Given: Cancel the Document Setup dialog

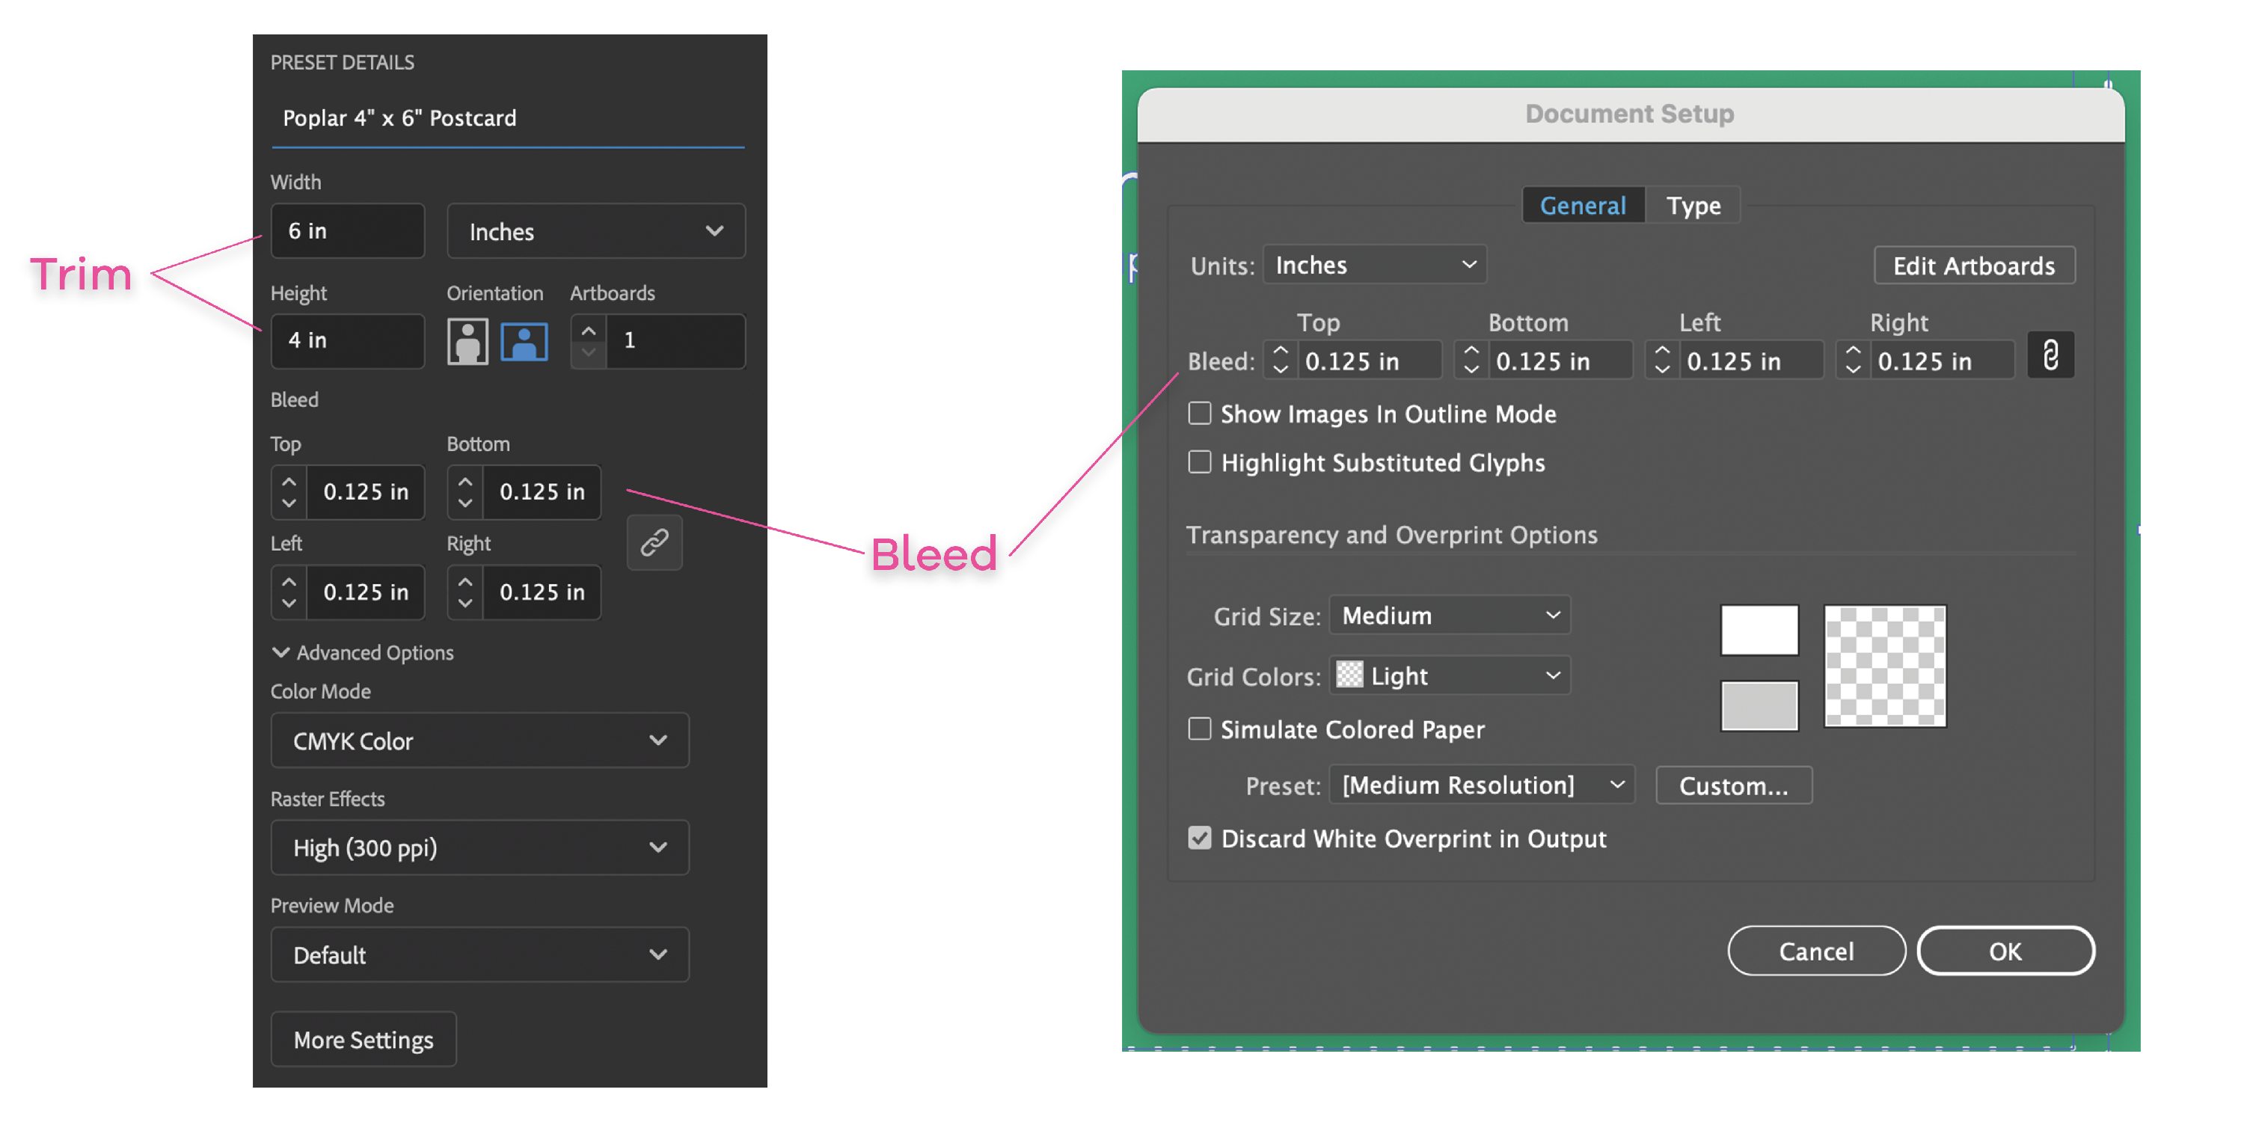Looking at the screenshot, I should coord(1816,951).
